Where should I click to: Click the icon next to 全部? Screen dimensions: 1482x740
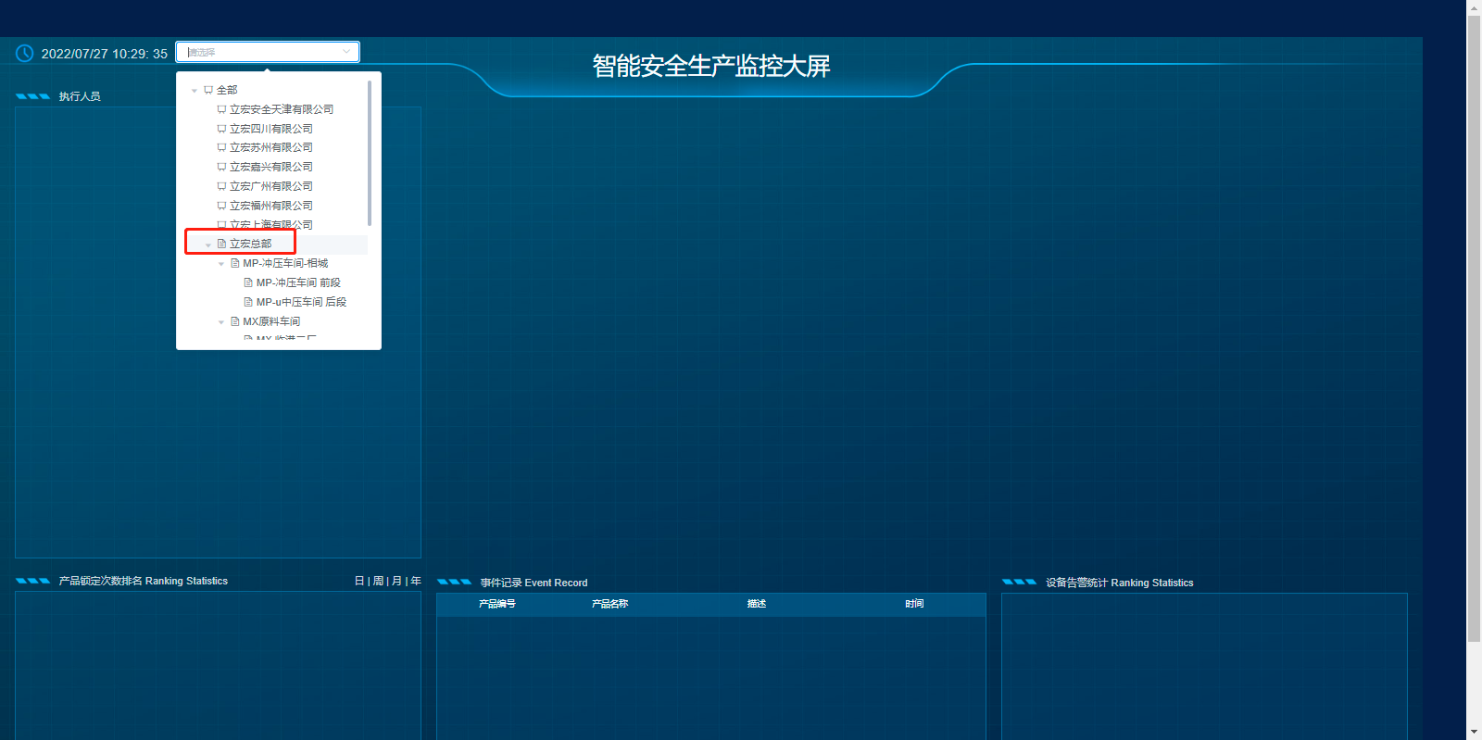208,90
